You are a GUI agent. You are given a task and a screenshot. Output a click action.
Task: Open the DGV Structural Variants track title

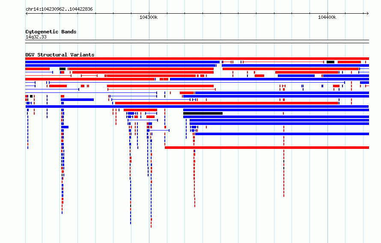point(60,55)
